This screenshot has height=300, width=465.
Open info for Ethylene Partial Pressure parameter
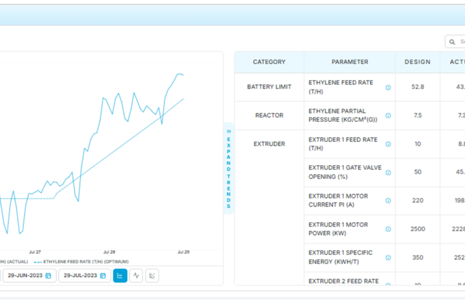tap(388, 116)
